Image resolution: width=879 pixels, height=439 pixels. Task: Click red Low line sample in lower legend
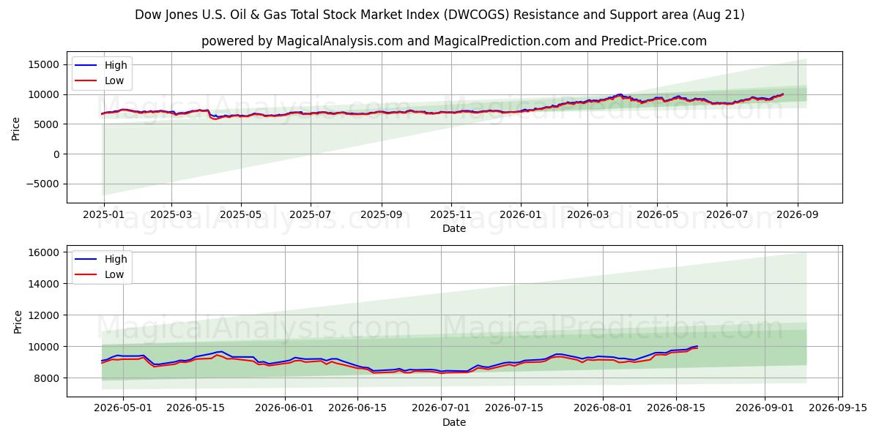click(87, 274)
